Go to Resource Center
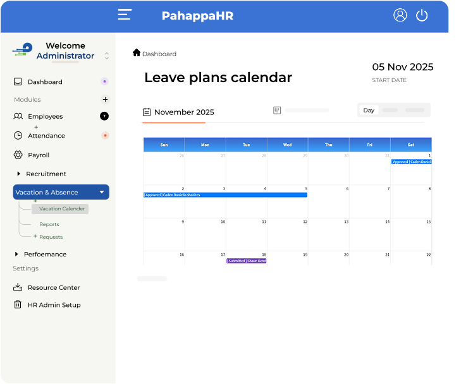Screen dimensions: 473x384 tap(53, 287)
